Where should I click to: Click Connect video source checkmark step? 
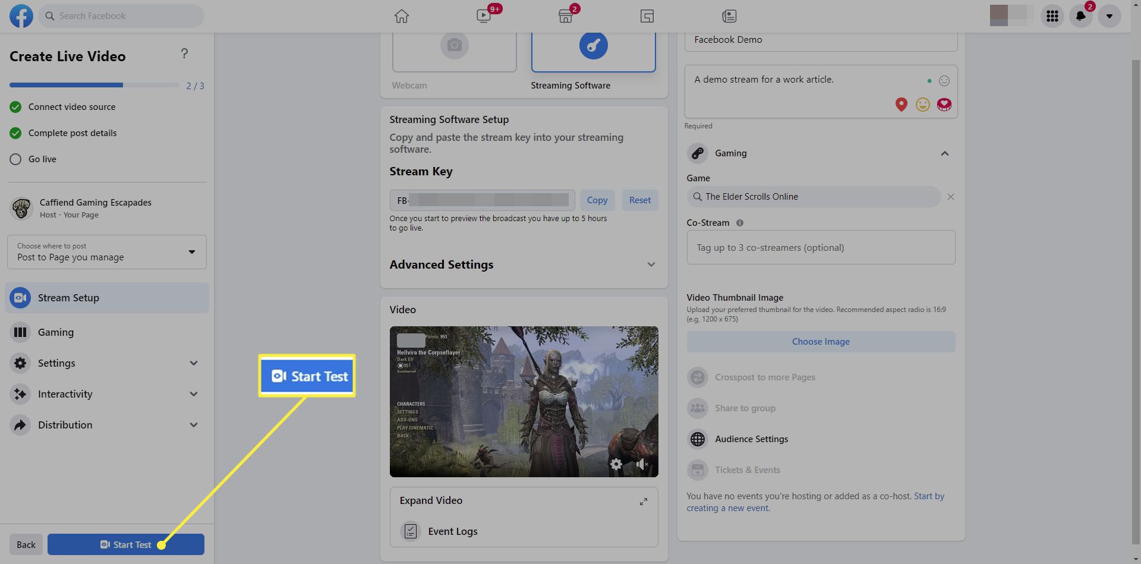15,107
